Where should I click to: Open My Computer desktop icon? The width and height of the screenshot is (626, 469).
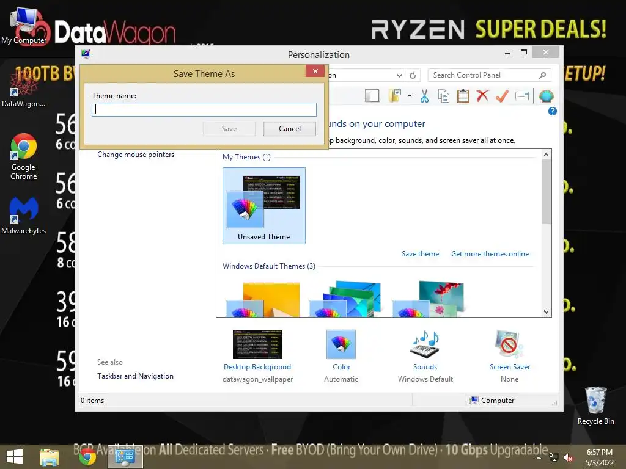[24, 26]
